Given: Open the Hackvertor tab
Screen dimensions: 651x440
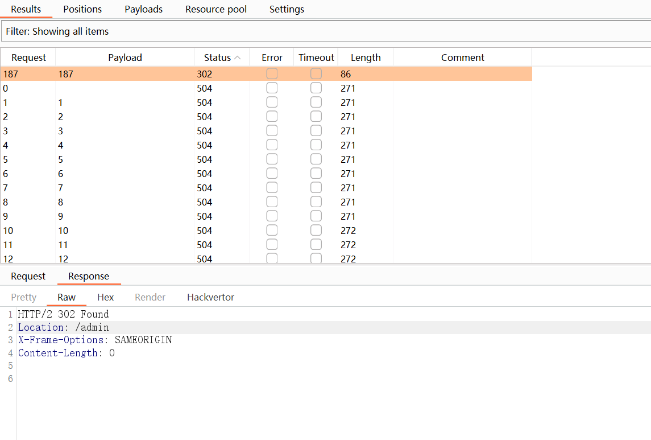Looking at the screenshot, I should (x=210, y=297).
